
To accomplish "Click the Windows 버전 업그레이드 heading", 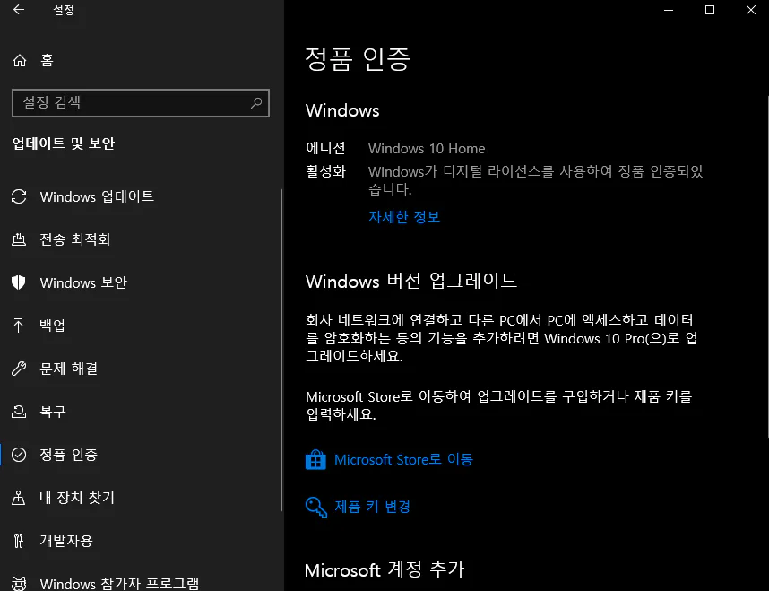I will coord(411,282).
